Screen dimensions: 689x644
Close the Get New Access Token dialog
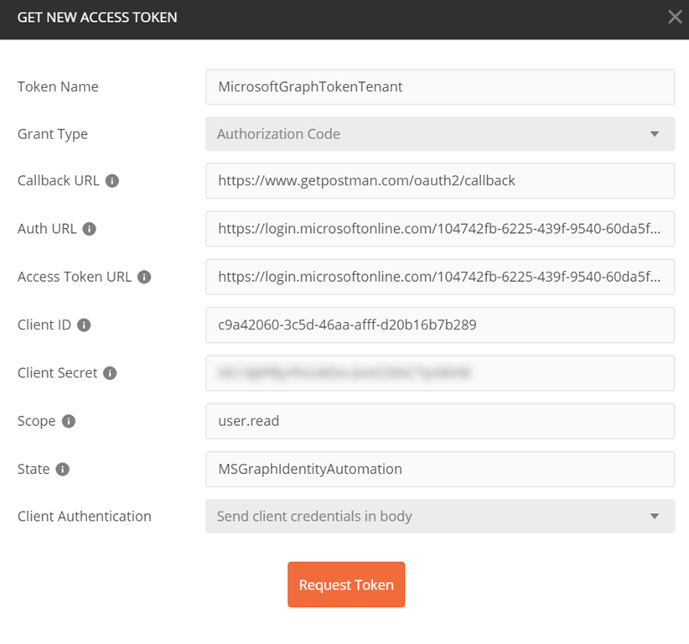pyautogui.click(x=675, y=17)
